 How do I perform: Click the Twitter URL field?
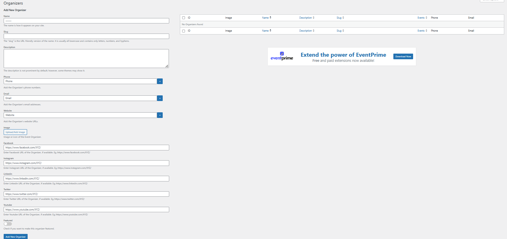click(86, 194)
